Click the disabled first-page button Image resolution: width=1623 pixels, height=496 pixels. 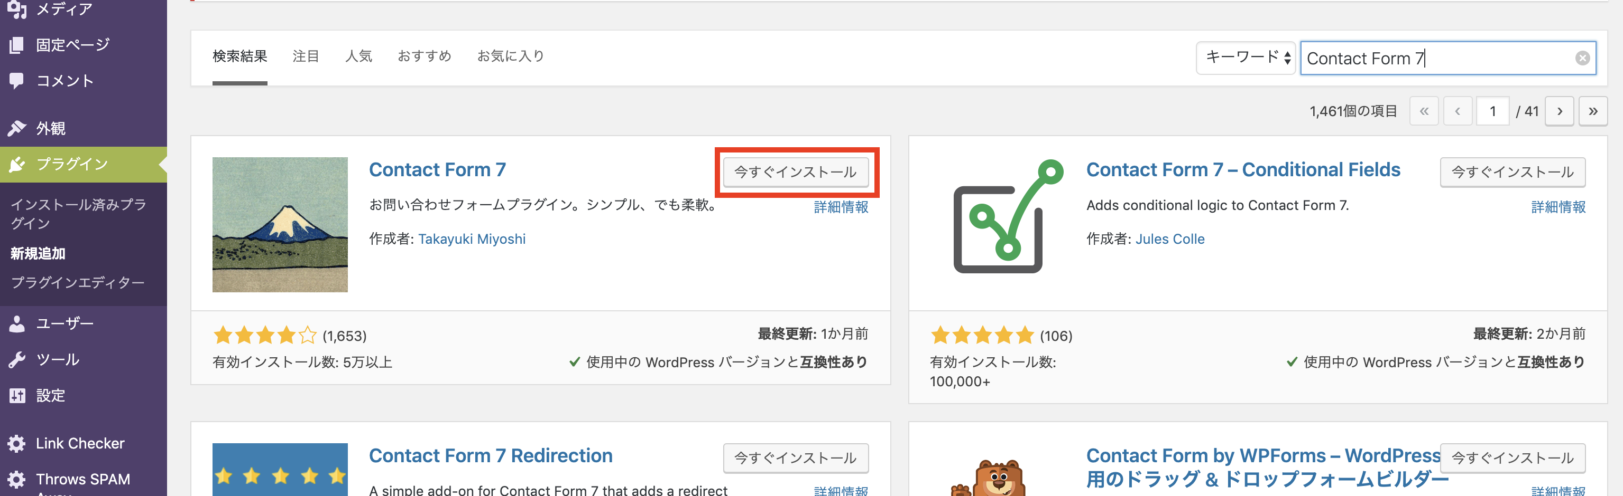point(1424,111)
